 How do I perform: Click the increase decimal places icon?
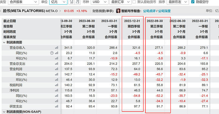tap(71, 2)
